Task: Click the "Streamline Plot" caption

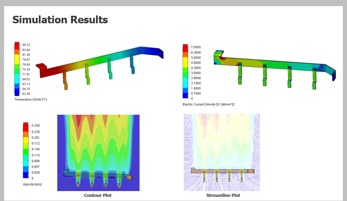Action: click(x=223, y=196)
